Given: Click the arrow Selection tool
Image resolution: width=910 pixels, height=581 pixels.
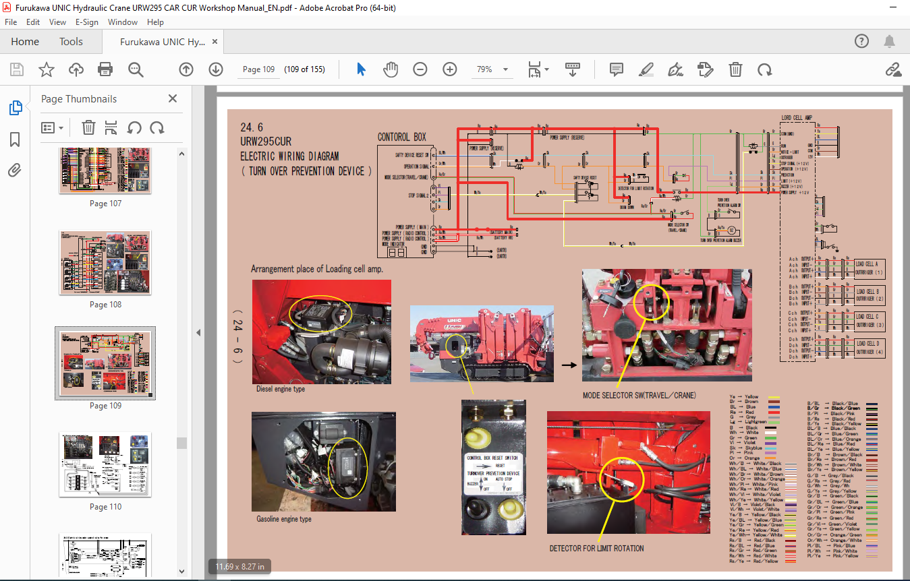Looking at the screenshot, I should point(361,69).
